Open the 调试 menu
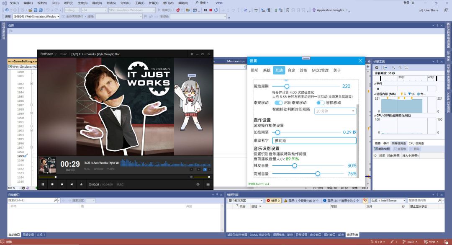The image size is (452, 245). coord(97,3)
